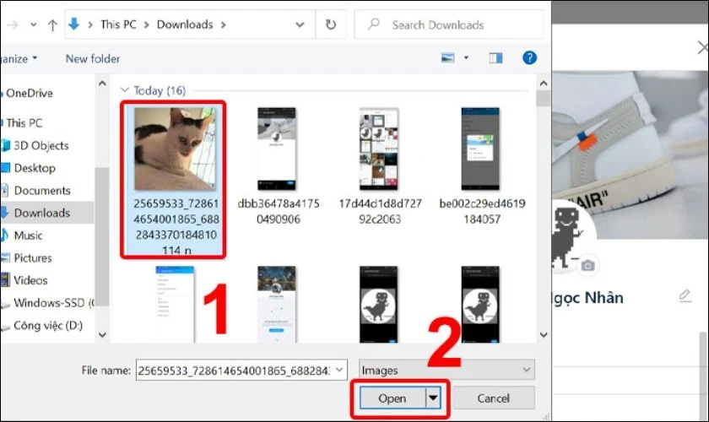This screenshot has height=422, width=709.
Task: Collapse the Today (16) group
Action: 126,90
